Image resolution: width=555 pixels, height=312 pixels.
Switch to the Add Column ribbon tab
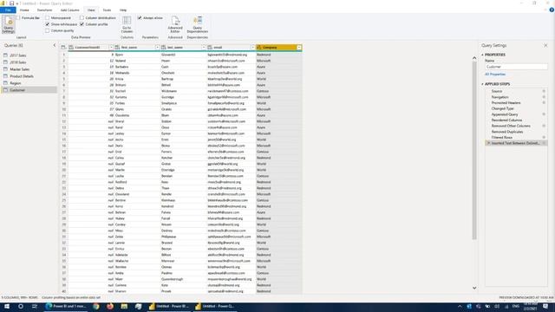point(69,10)
